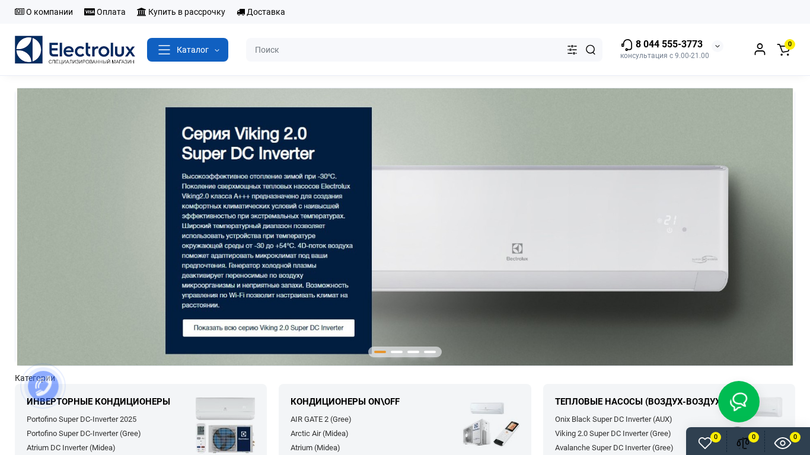
Task: Call phone number 8 044 555-3773
Action: 669,44
